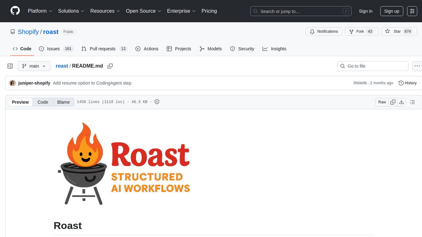422x237 pixels.
Task: Open the roast repository link
Action: (51, 32)
